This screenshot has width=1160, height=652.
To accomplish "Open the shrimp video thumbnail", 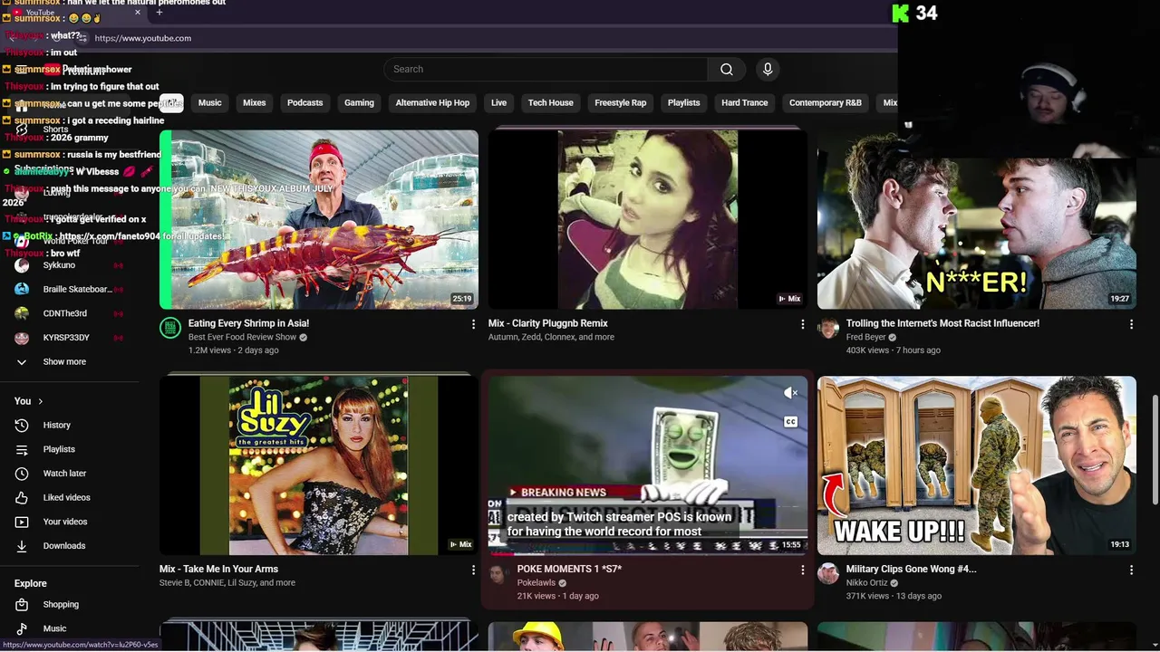I will tap(319, 219).
